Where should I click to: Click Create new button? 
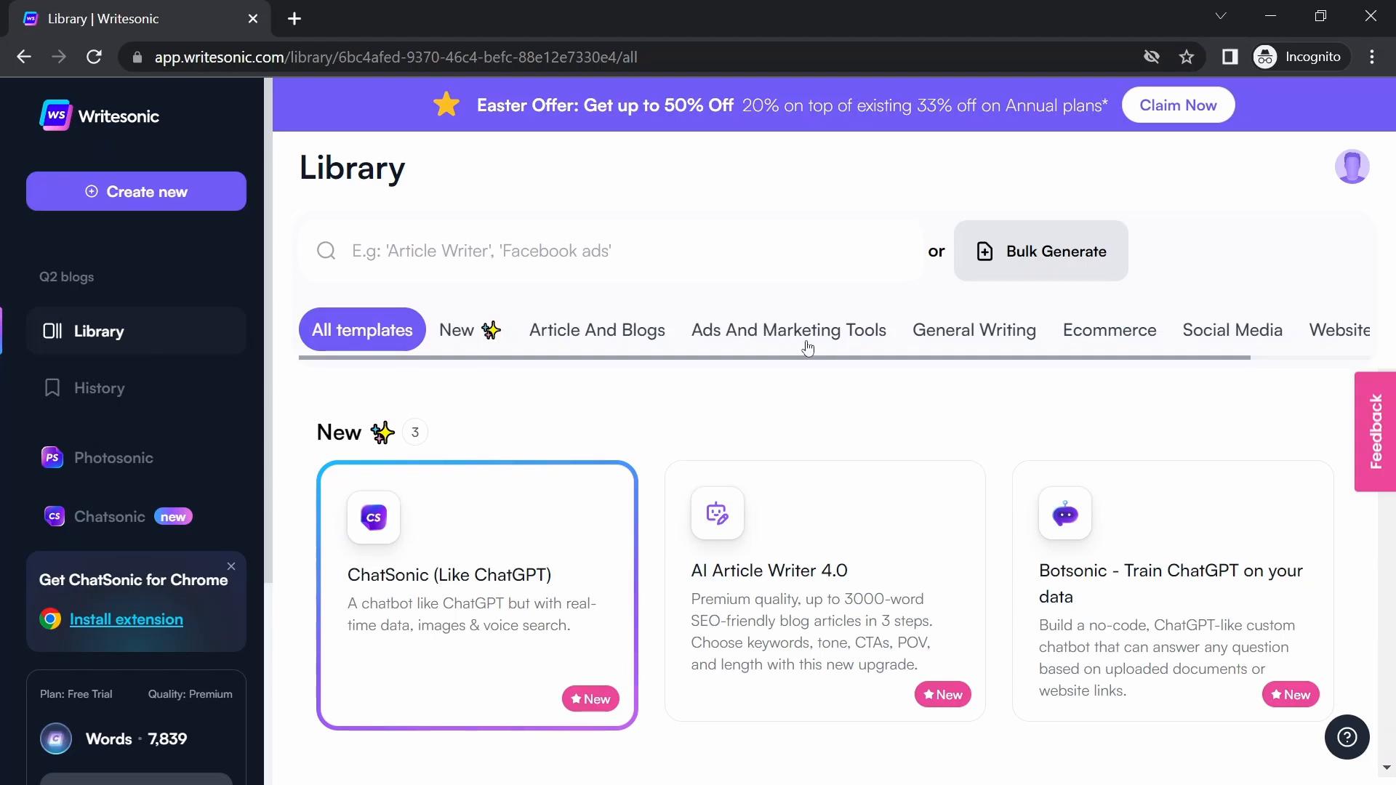pyautogui.click(x=135, y=190)
